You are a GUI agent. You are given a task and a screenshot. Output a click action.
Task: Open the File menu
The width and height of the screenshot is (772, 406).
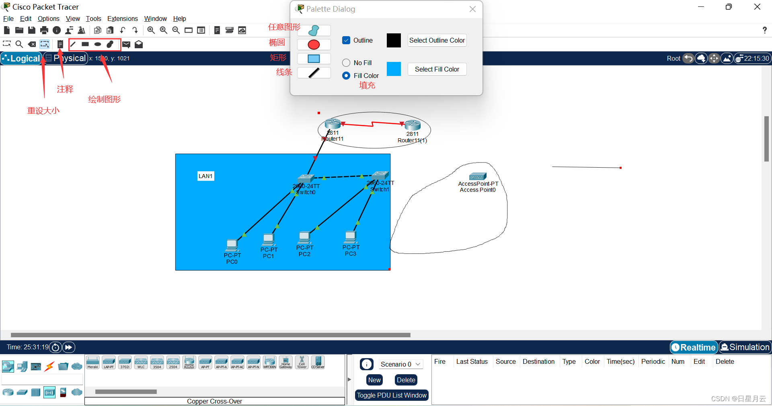pyautogui.click(x=8, y=18)
